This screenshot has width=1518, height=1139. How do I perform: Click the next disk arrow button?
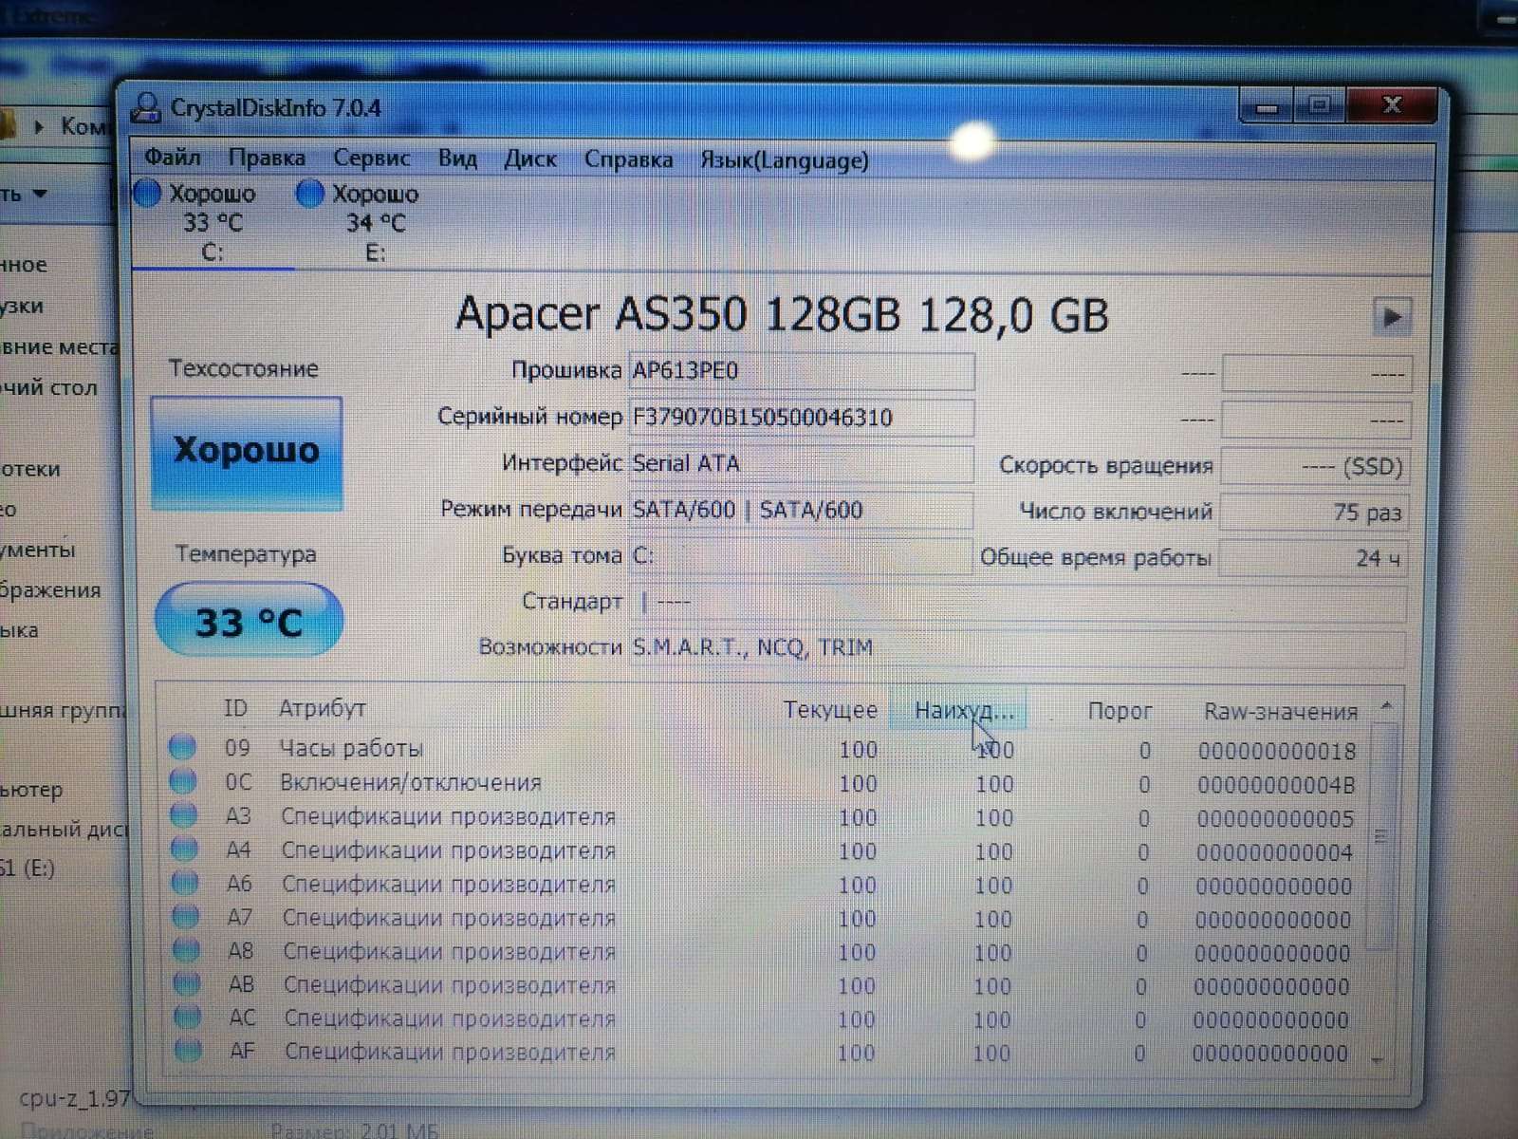[1391, 317]
